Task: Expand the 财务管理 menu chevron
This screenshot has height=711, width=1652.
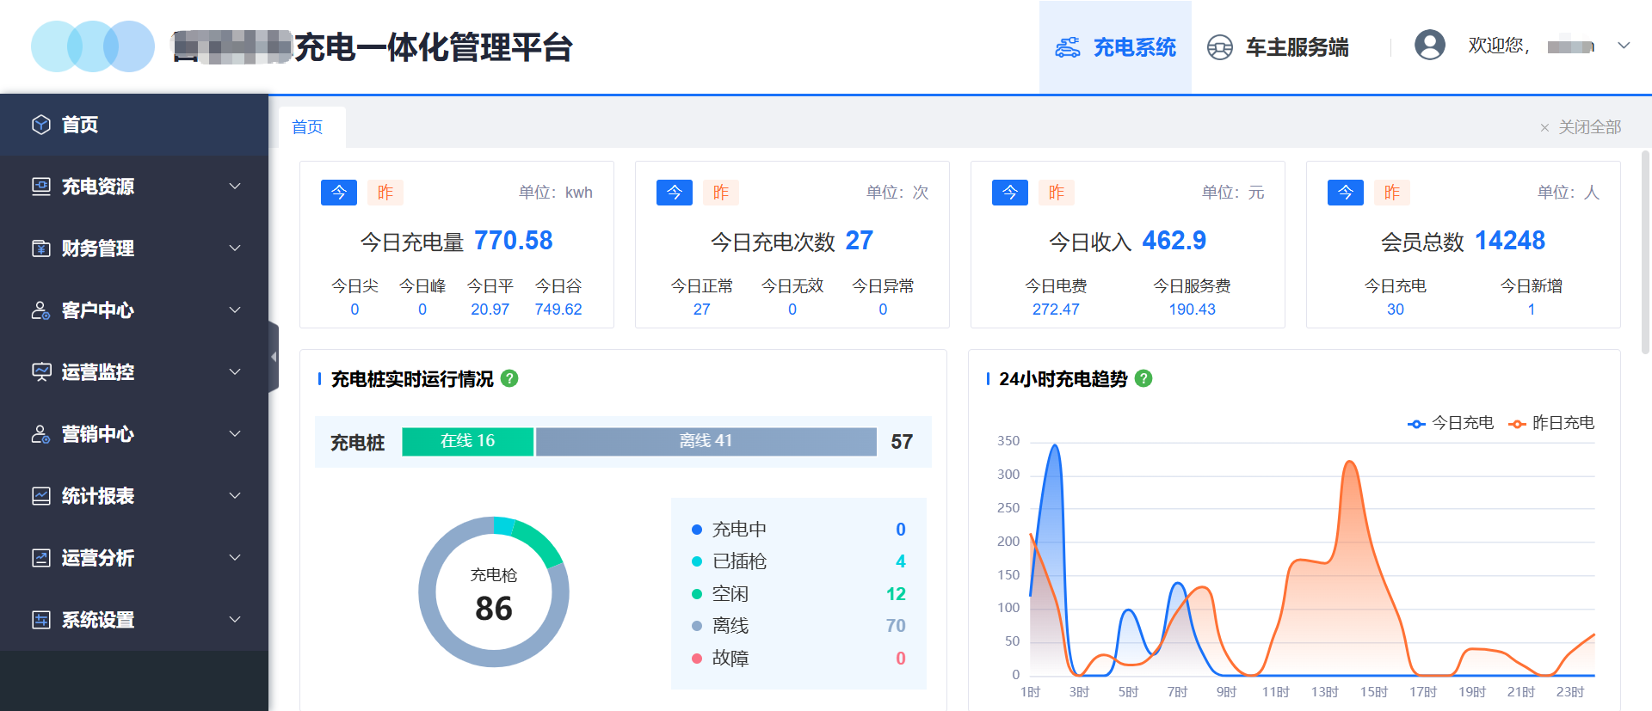Action: tap(235, 248)
